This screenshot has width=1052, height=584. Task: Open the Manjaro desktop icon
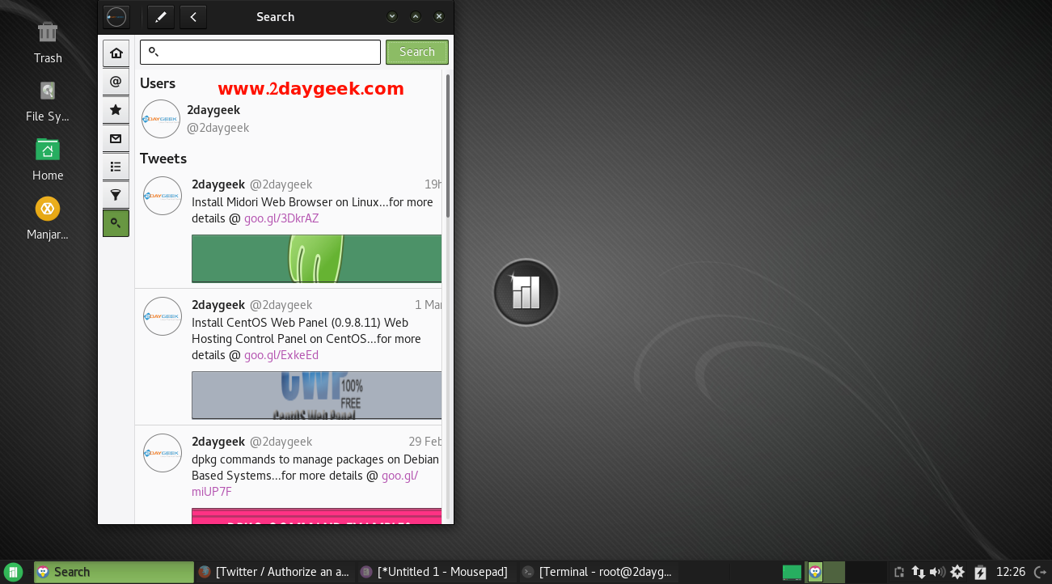pos(48,219)
